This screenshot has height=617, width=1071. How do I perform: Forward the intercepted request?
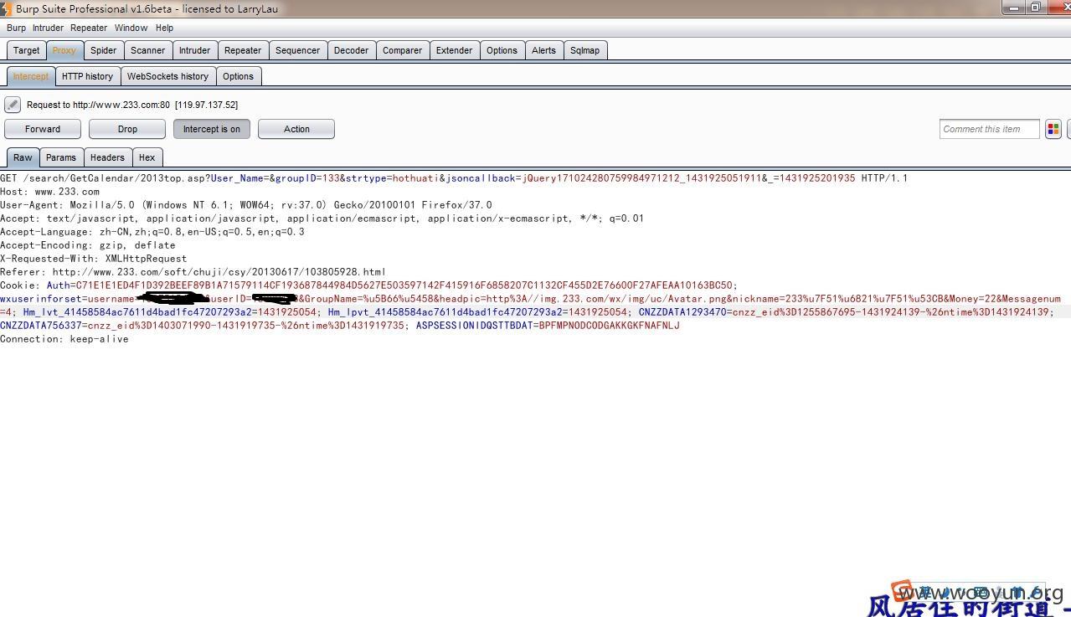[x=43, y=129]
